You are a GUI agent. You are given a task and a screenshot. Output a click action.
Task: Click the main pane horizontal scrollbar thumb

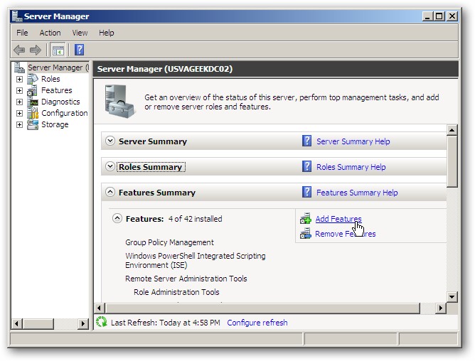[262, 308]
